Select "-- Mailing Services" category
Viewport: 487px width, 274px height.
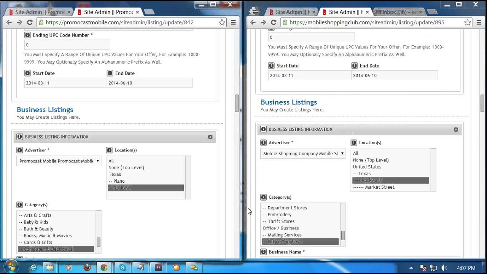pos(301,235)
